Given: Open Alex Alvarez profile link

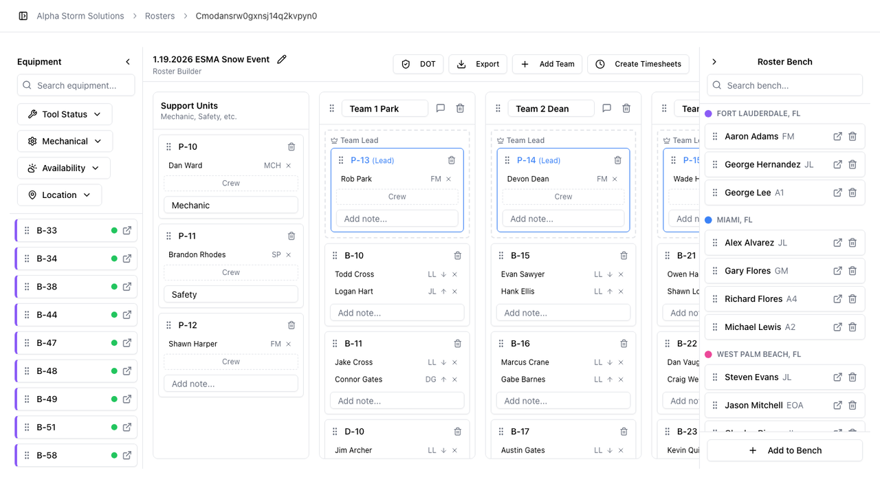Looking at the screenshot, I should pyautogui.click(x=837, y=243).
